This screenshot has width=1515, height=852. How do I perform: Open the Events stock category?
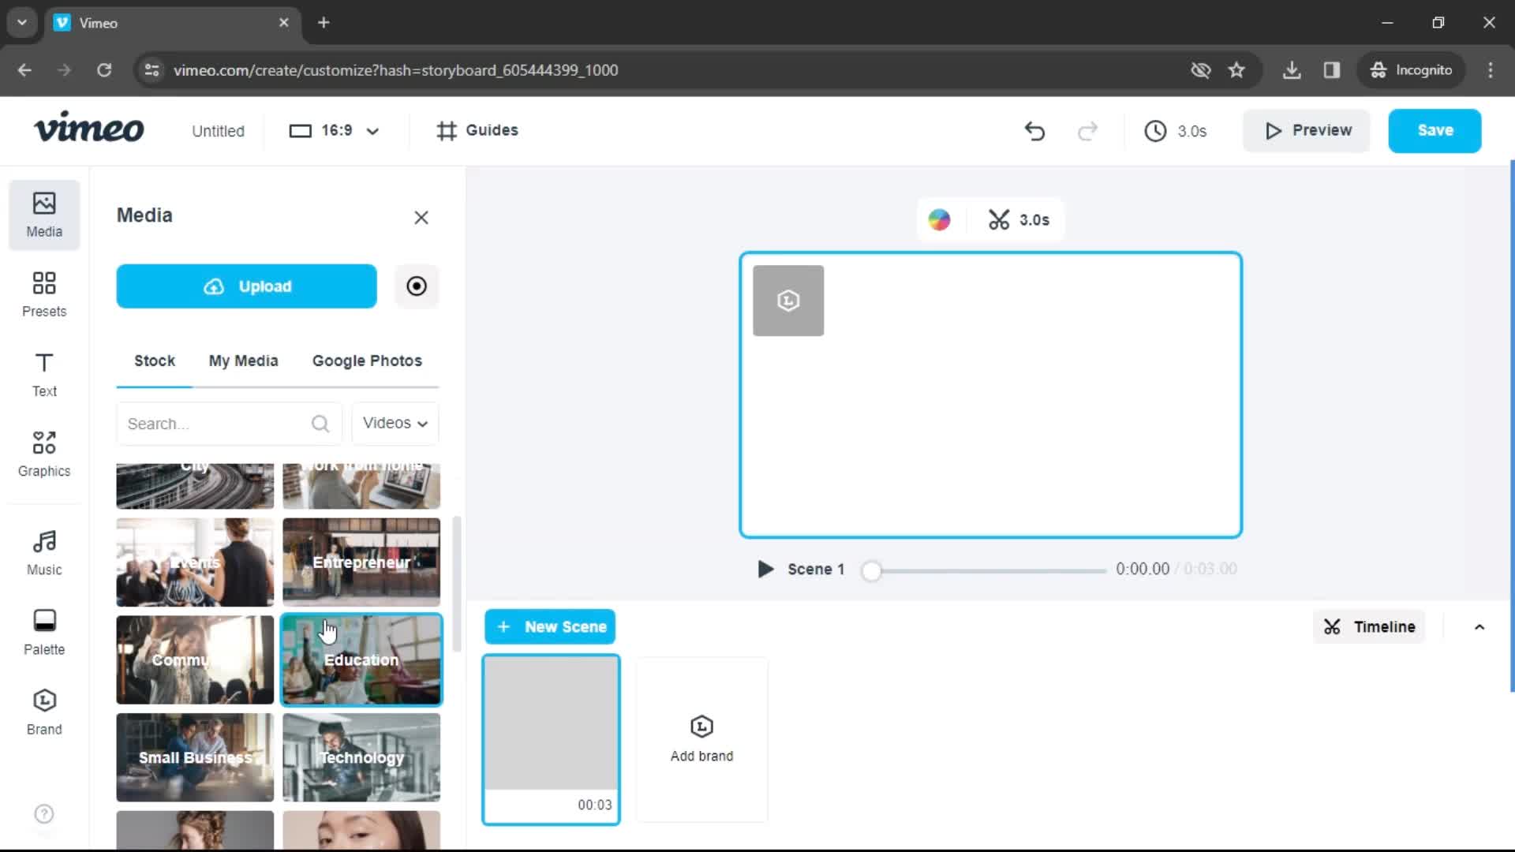pyautogui.click(x=195, y=562)
